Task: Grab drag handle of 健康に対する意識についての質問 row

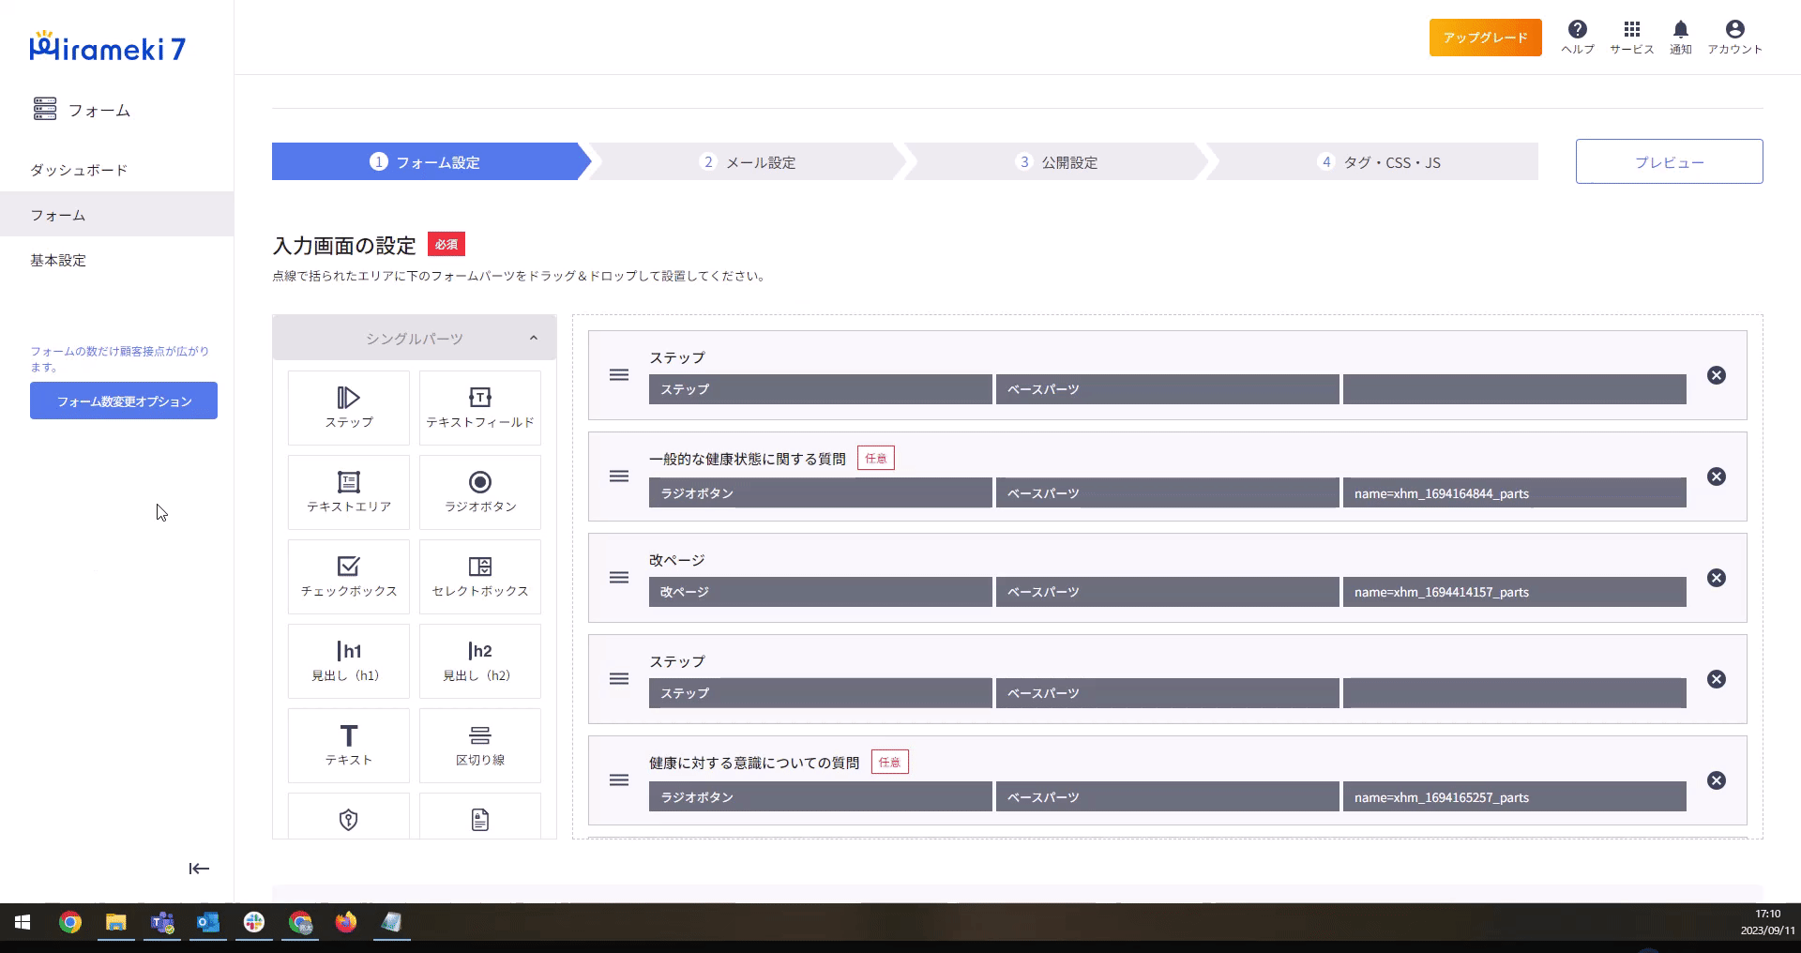Action: [619, 780]
